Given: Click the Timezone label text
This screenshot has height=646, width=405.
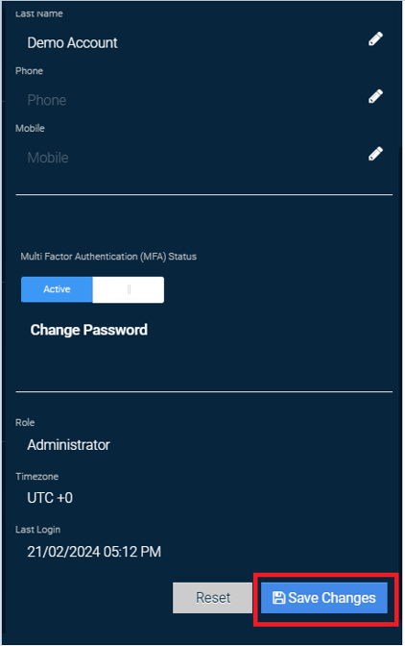Looking at the screenshot, I should [x=37, y=476].
